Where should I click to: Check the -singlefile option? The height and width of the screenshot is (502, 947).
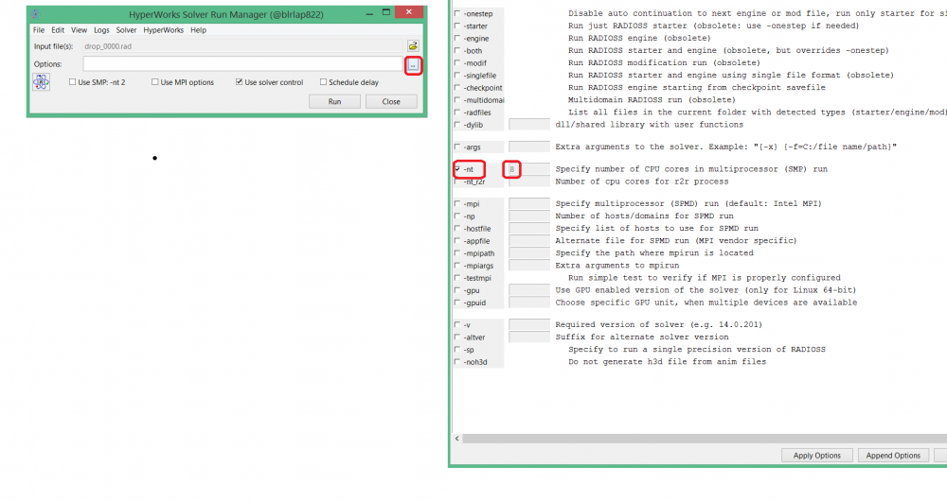457,76
